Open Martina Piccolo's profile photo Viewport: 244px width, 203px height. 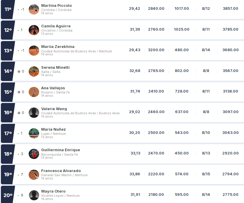point(34,9)
